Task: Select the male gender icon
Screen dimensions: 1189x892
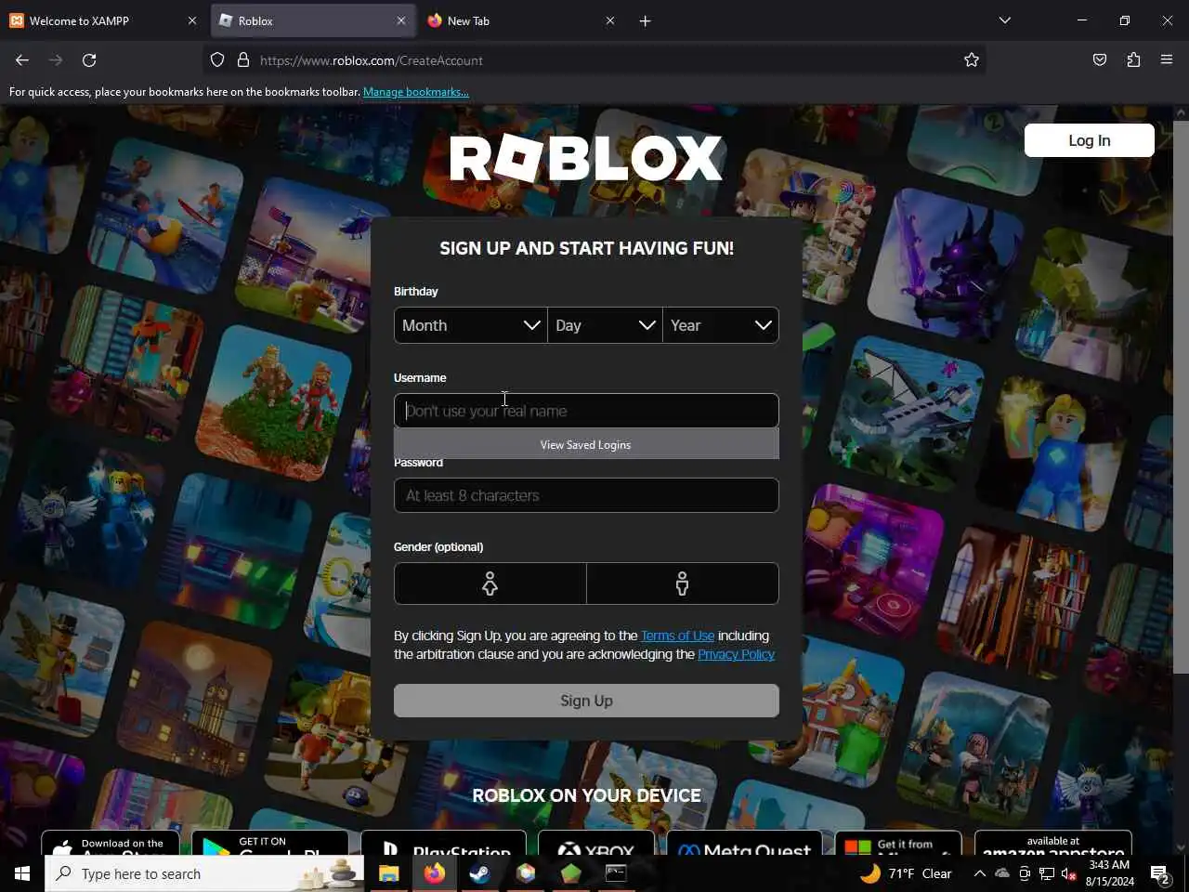Action: click(x=683, y=584)
